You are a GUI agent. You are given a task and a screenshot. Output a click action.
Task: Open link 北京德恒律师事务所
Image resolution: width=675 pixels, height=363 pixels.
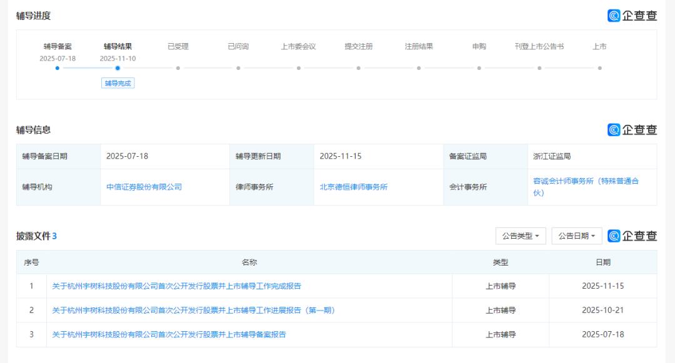coord(353,187)
